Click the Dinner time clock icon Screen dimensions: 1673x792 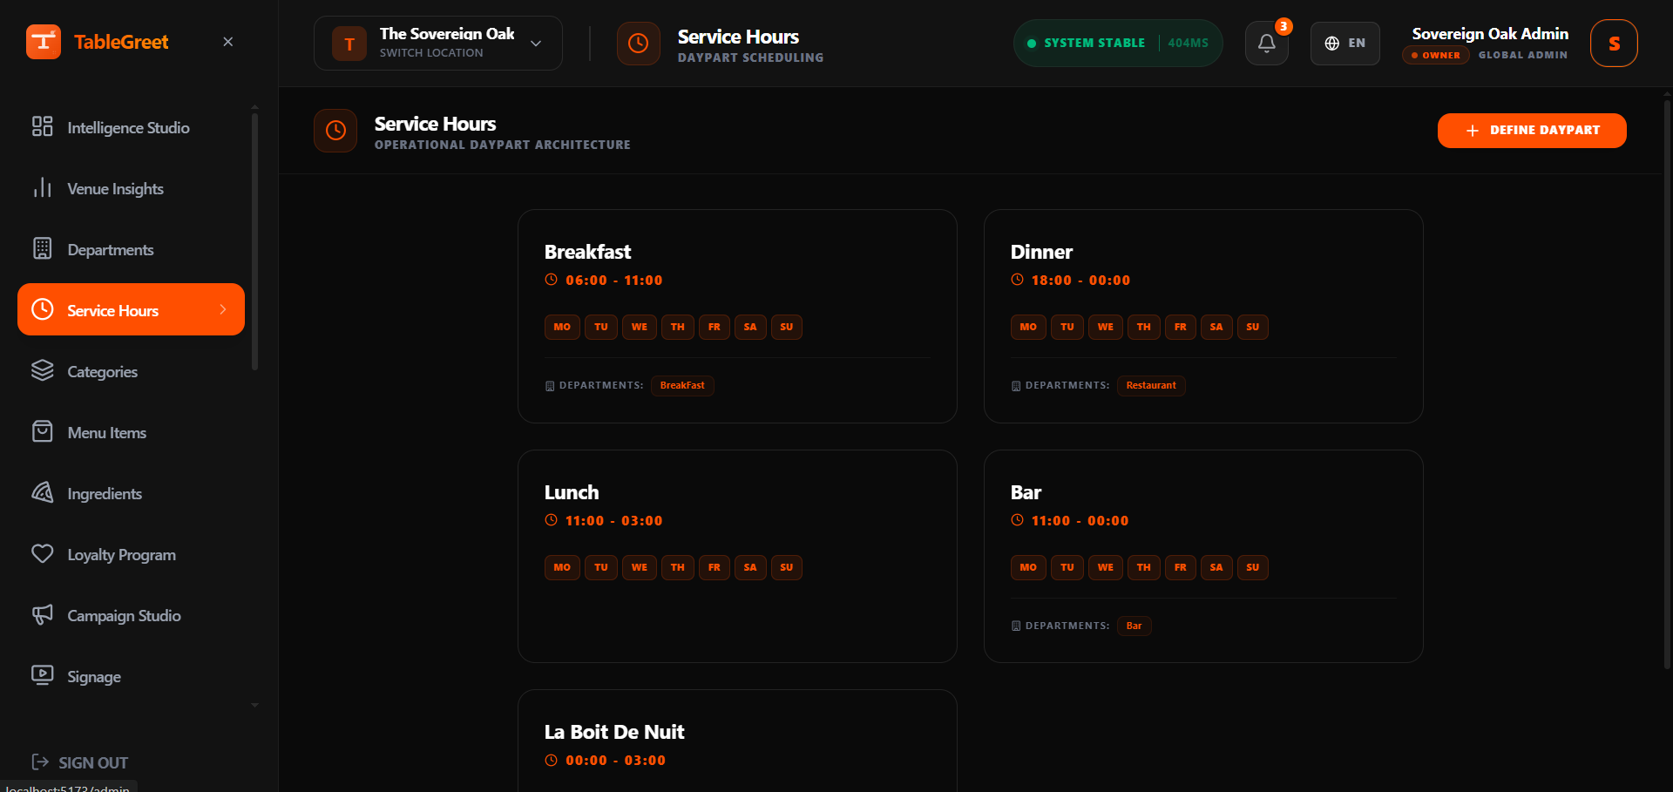coord(1017,280)
